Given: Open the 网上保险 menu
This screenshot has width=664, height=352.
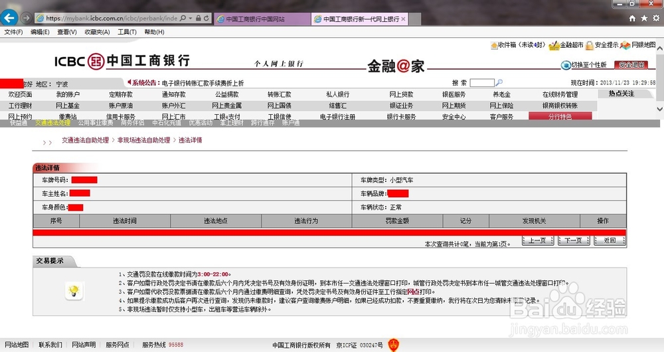Looking at the screenshot, I should pyautogui.click(x=501, y=106).
